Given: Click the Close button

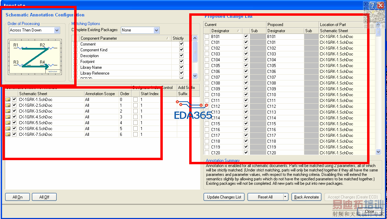Looking at the screenshot, I should 369,211.
